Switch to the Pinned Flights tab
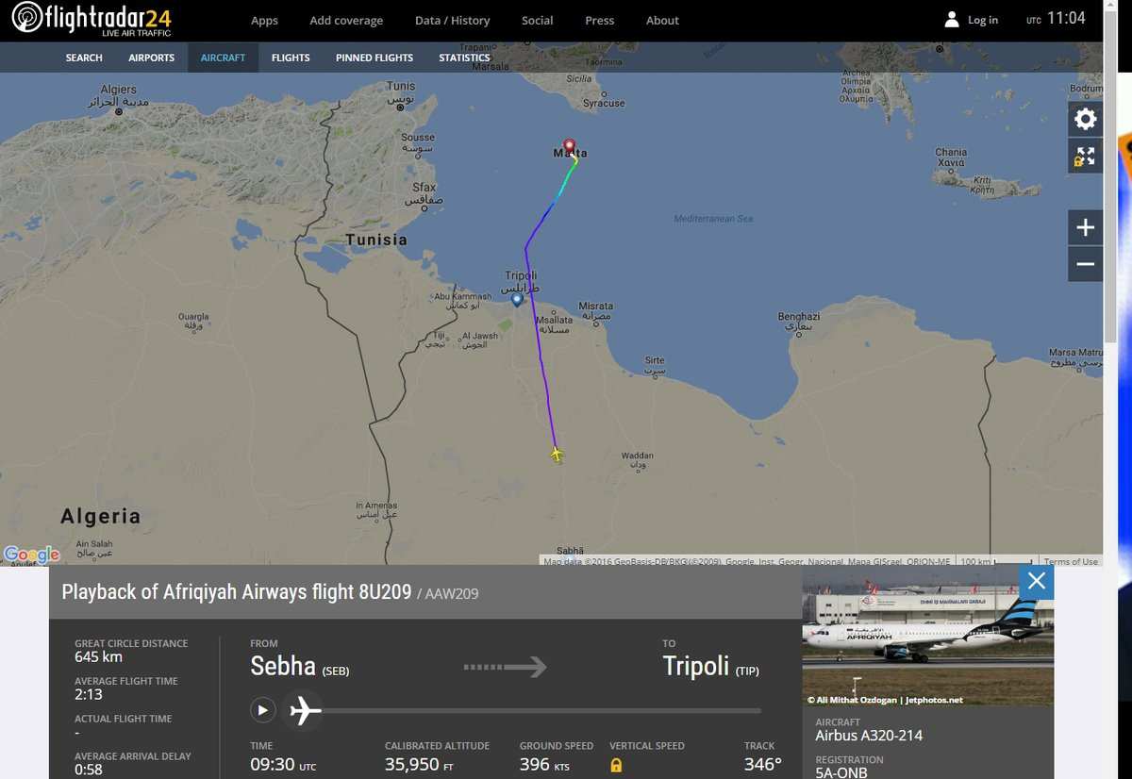The image size is (1132, 779). click(375, 58)
